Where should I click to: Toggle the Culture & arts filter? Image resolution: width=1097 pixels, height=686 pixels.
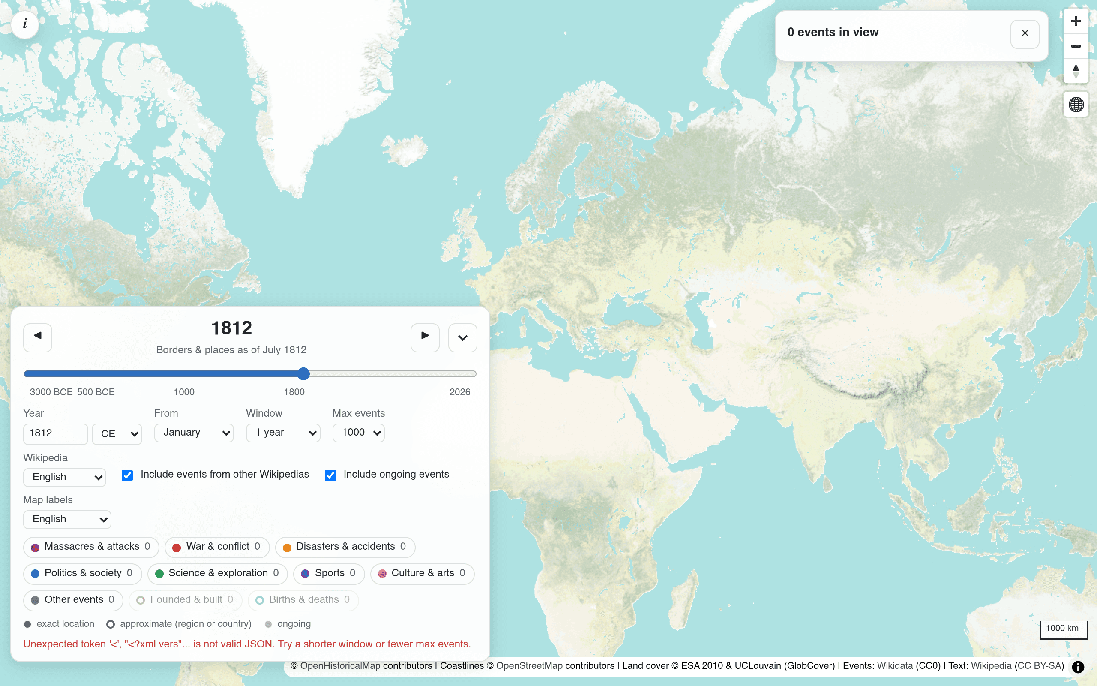tap(423, 574)
